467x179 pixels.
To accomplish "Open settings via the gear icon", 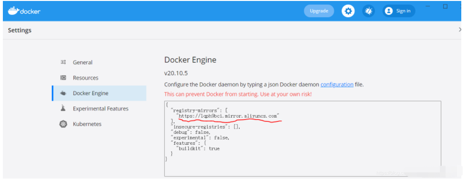I will coord(348,11).
